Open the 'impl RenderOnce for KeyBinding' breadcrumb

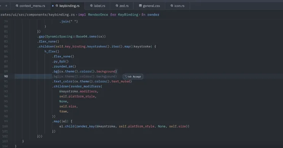(108, 15)
